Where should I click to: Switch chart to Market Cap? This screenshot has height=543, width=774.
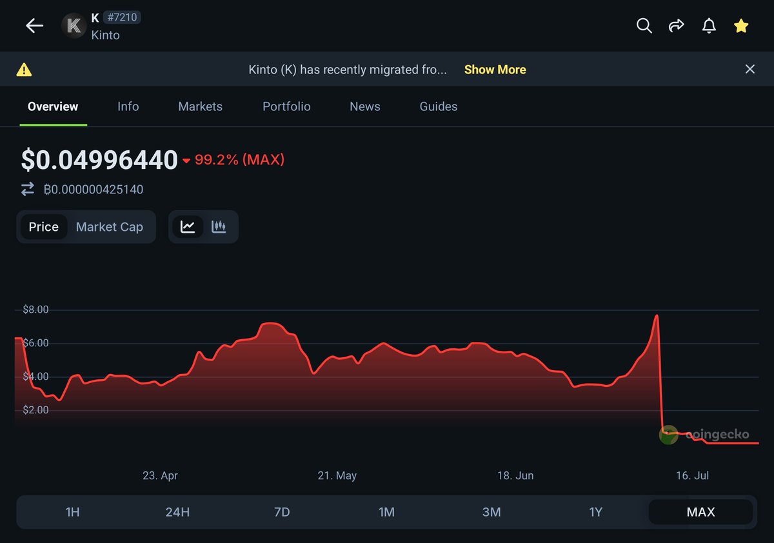point(110,227)
